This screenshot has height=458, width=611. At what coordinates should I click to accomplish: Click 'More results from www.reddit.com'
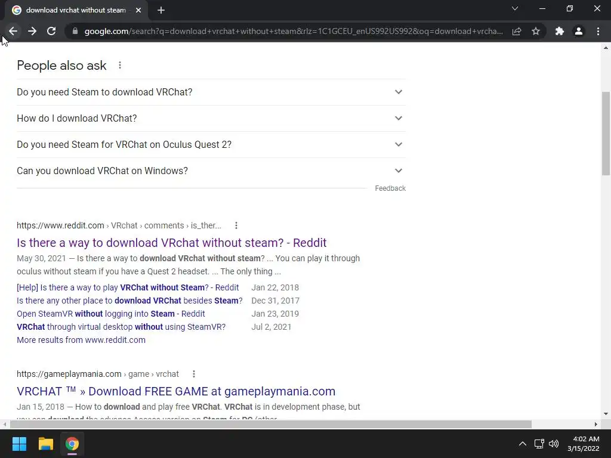tap(81, 340)
